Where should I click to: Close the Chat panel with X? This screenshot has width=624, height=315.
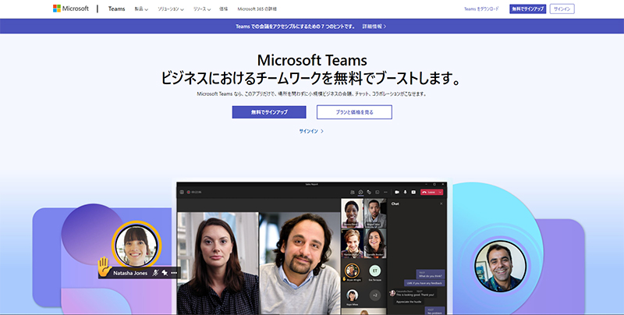(x=441, y=204)
